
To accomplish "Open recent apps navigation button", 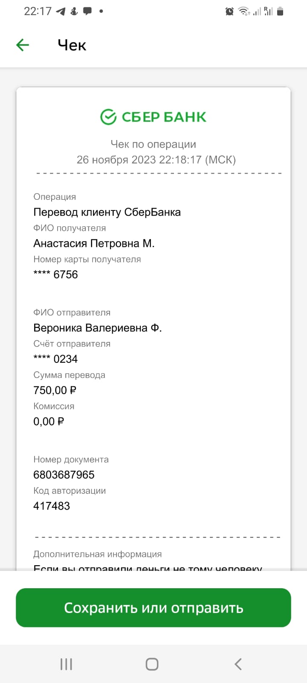I will coord(66,664).
